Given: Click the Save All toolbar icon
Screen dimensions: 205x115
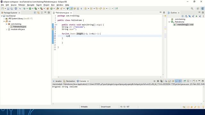Looking at the screenshot, I should tap(12, 9).
